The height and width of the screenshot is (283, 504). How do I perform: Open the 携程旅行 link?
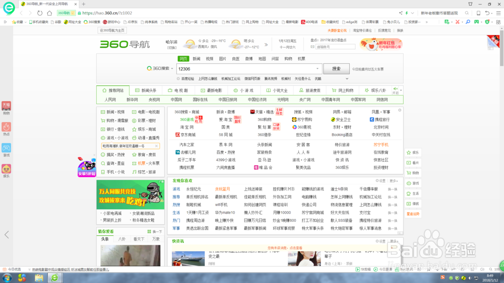pyautogui.click(x=380, y=120)
